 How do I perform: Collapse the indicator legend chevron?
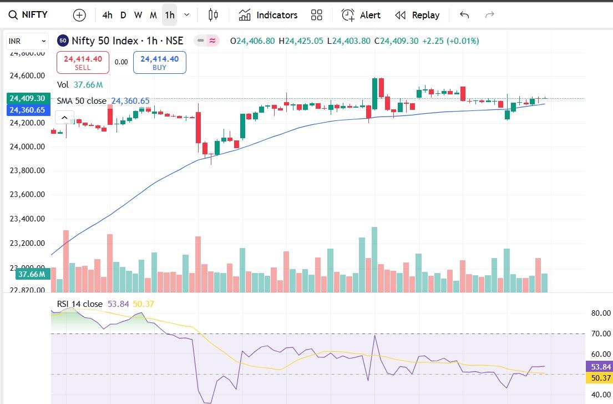[x=64, y=117]
